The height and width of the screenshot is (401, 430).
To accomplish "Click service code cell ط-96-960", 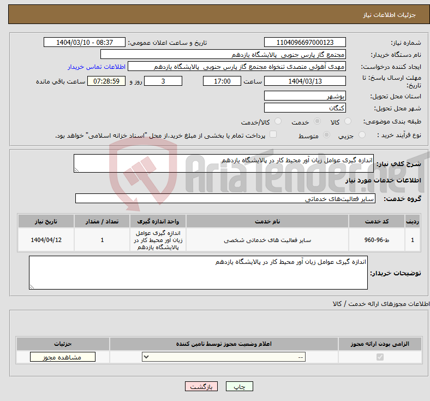I will tap(377, 240).
